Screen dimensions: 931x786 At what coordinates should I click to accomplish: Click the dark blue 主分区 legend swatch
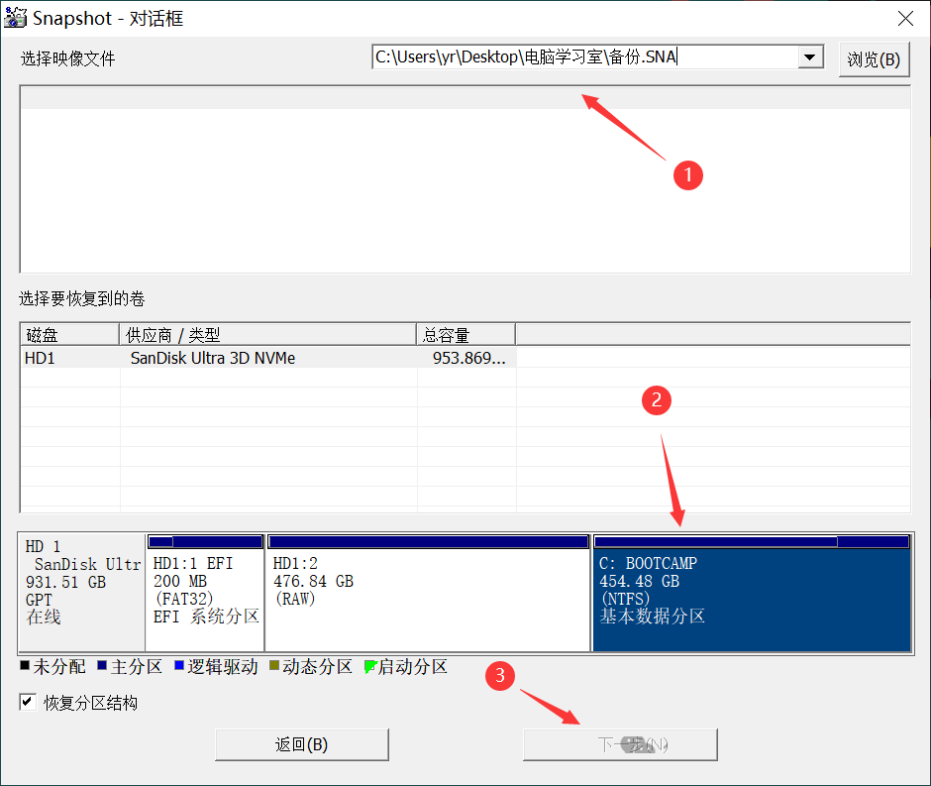(104, 667)
